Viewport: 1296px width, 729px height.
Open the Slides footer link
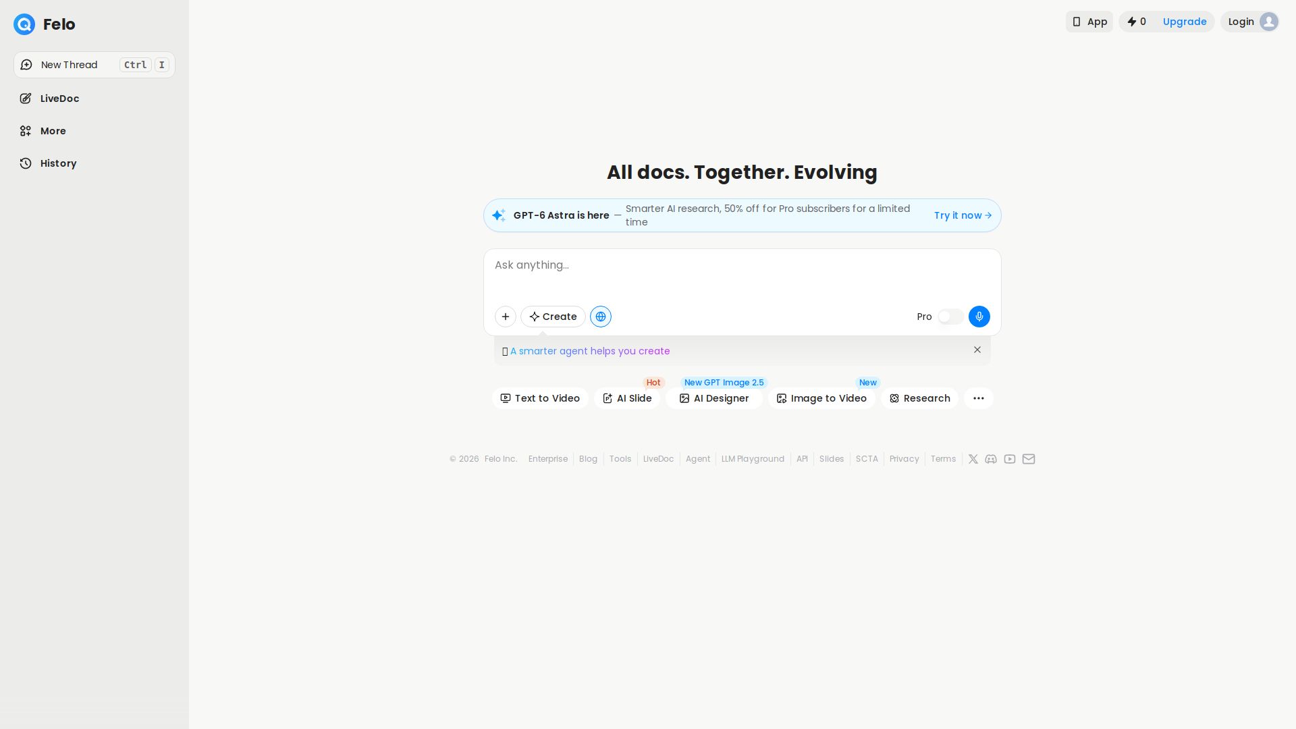832,459
